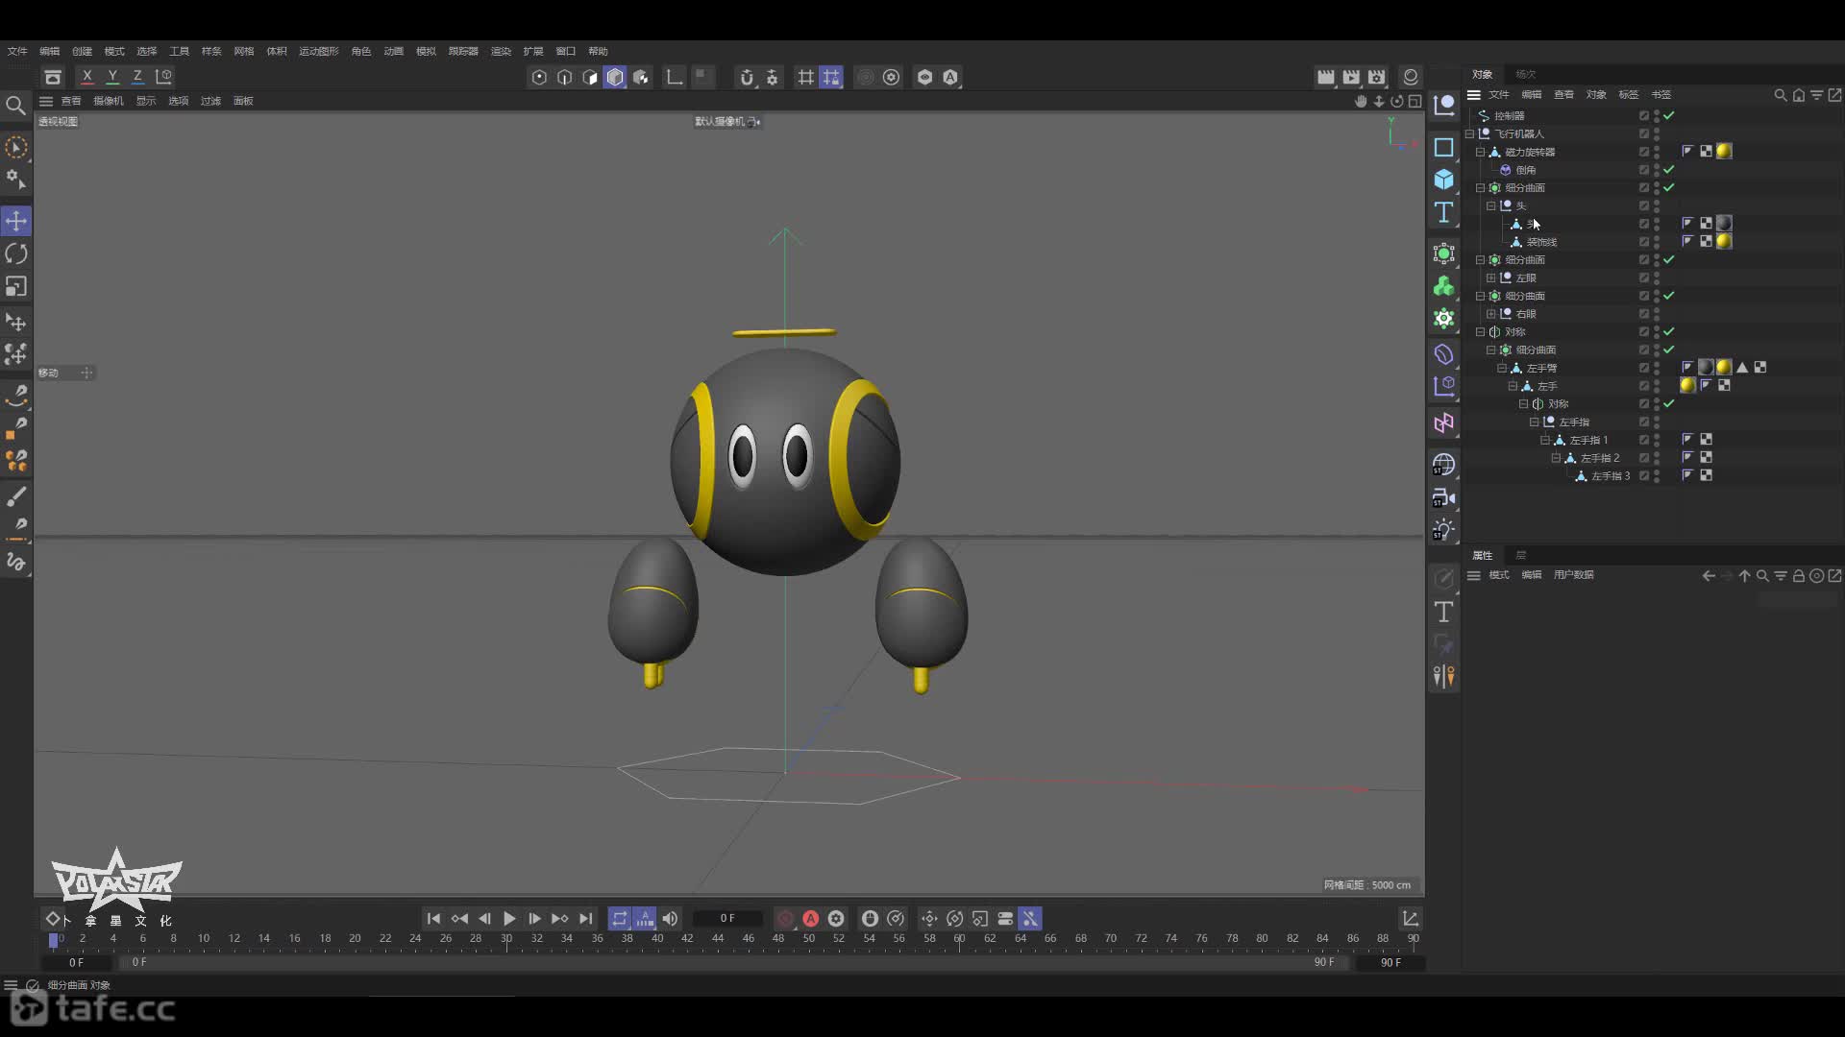Expand the 右眼 tree node
Screen dimensions: 1845x1037
tap(1490, 314)
